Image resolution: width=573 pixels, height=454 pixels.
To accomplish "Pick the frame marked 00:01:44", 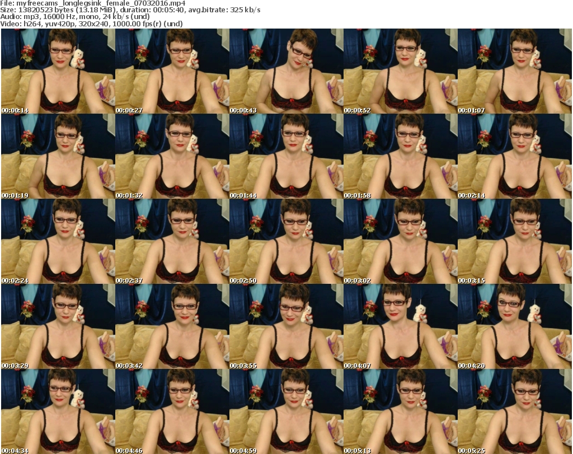I will pos(286,156).
